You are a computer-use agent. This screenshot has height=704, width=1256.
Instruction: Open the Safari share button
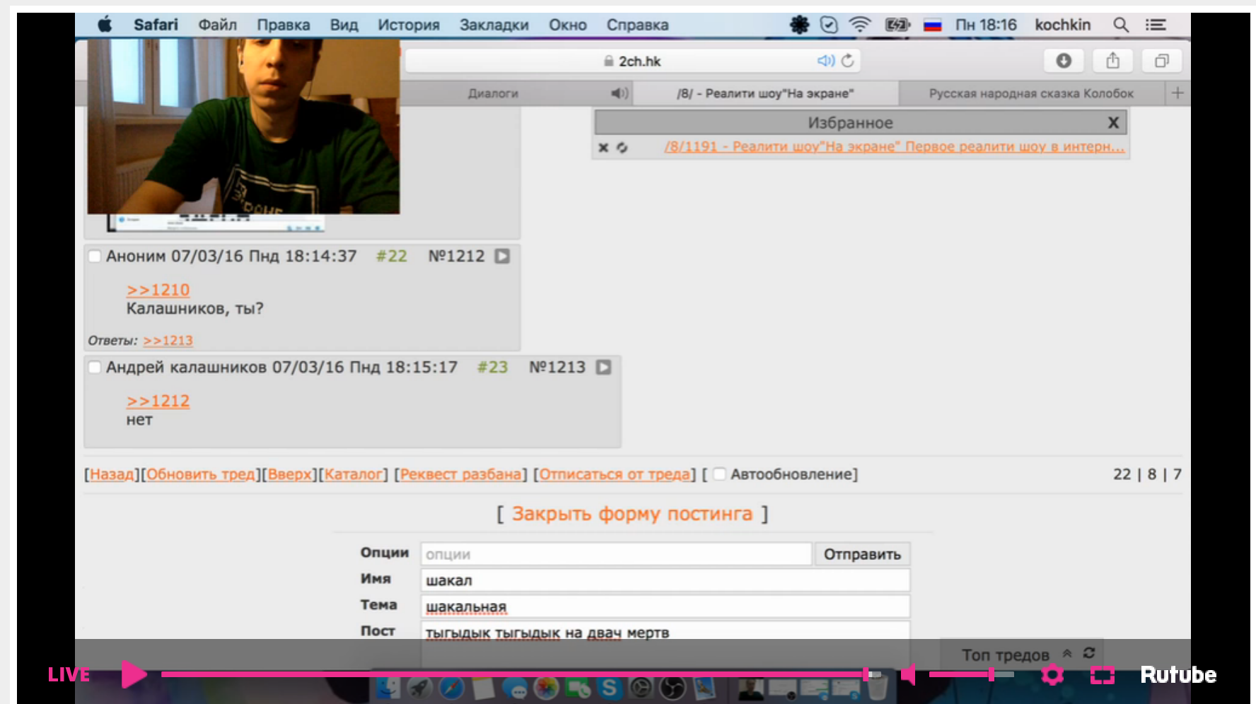1112,61
